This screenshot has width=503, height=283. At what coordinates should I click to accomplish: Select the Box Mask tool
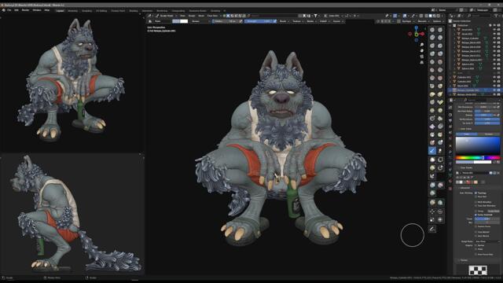coord(432,160)
